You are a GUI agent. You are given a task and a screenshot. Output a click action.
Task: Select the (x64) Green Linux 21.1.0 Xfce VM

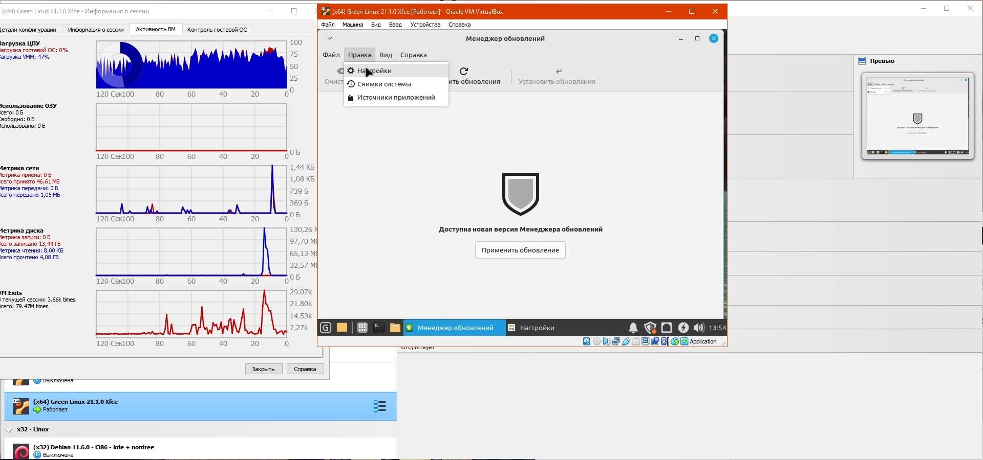(x=201, y=406)
